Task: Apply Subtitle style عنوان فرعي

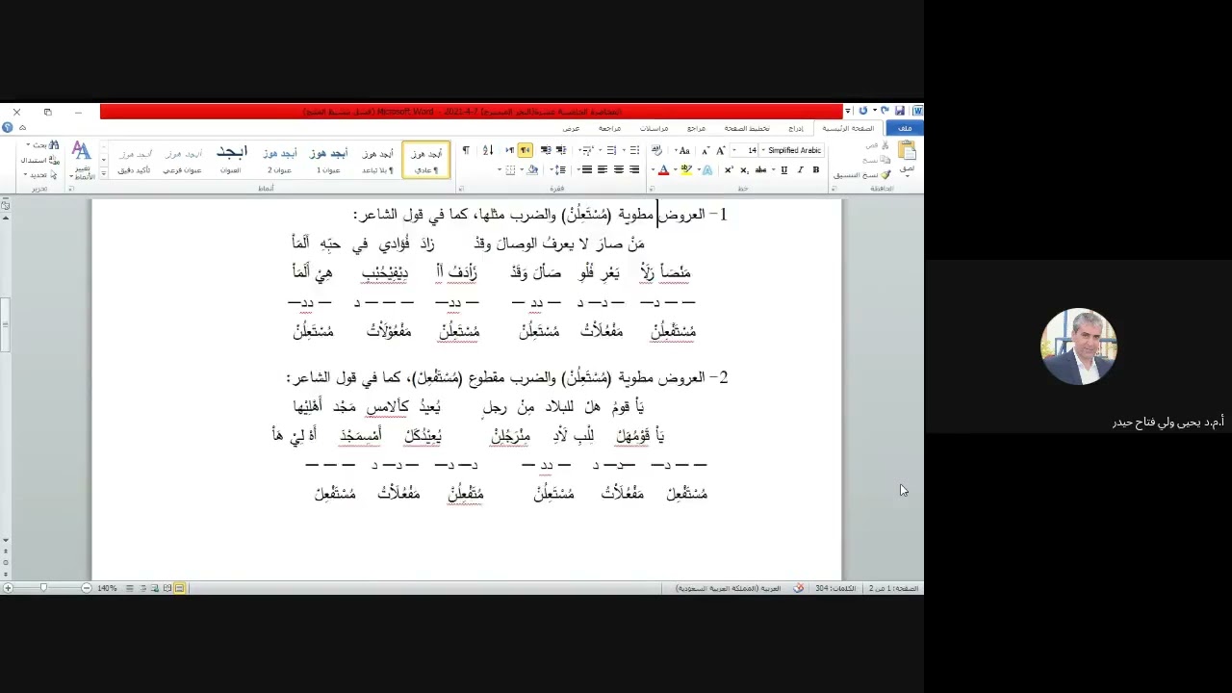Action: (x=183, y=160)
